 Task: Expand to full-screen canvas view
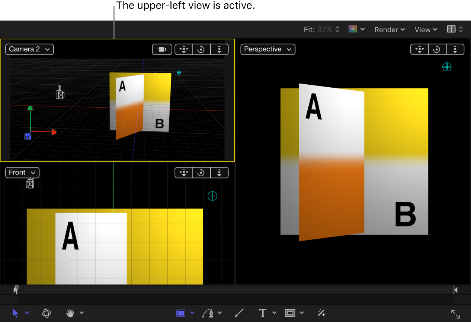455,314
